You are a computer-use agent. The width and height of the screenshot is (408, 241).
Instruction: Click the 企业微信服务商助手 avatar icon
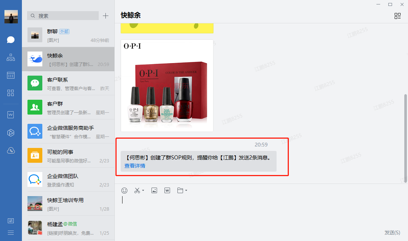(x=35, y=131)
